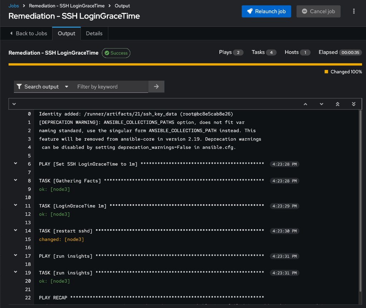Click the 'ok: [node3]' line under Gathering Facts
Viewport: 366px width, 308px height.
click(x=54, y=189)
